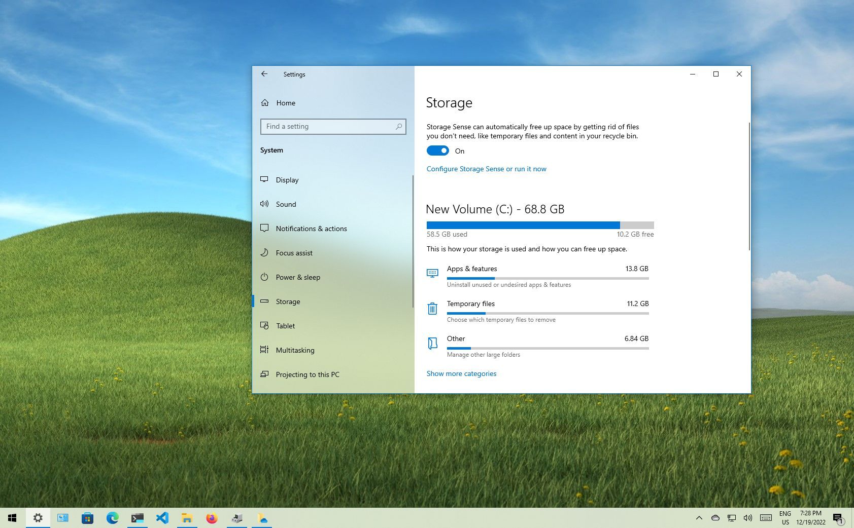Click the Power & sleep icon
This screenshot has width=854, height=528.
(x=264, y=277)
